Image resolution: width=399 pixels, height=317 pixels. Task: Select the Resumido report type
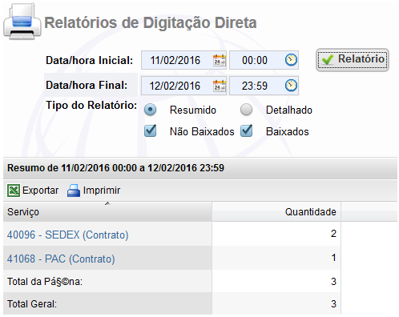click(150, 110)
